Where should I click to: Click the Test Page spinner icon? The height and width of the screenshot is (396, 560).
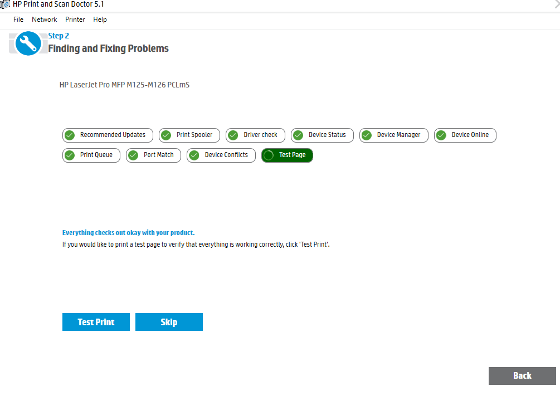coord(269,155)
